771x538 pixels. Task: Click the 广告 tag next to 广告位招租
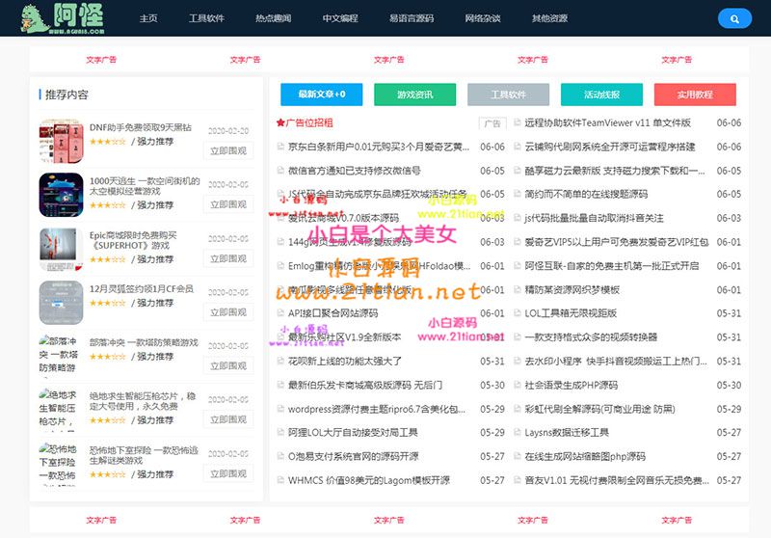492,123
